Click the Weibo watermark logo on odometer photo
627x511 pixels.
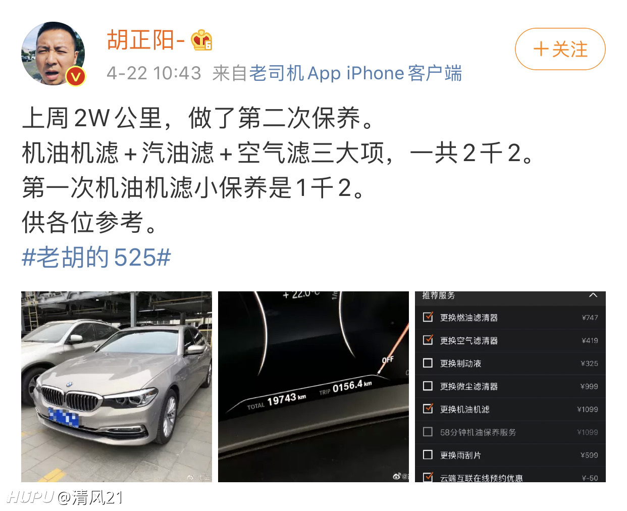pyautogui.click(x=397, y=476)
